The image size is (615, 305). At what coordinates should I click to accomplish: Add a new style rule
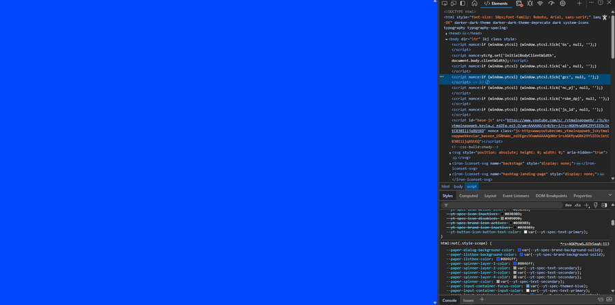pyautogui.click(x=587, y=205)
